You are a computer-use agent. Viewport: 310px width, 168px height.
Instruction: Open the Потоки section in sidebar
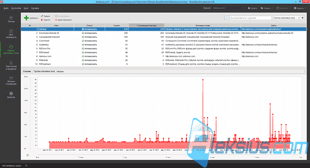point(11,19)
